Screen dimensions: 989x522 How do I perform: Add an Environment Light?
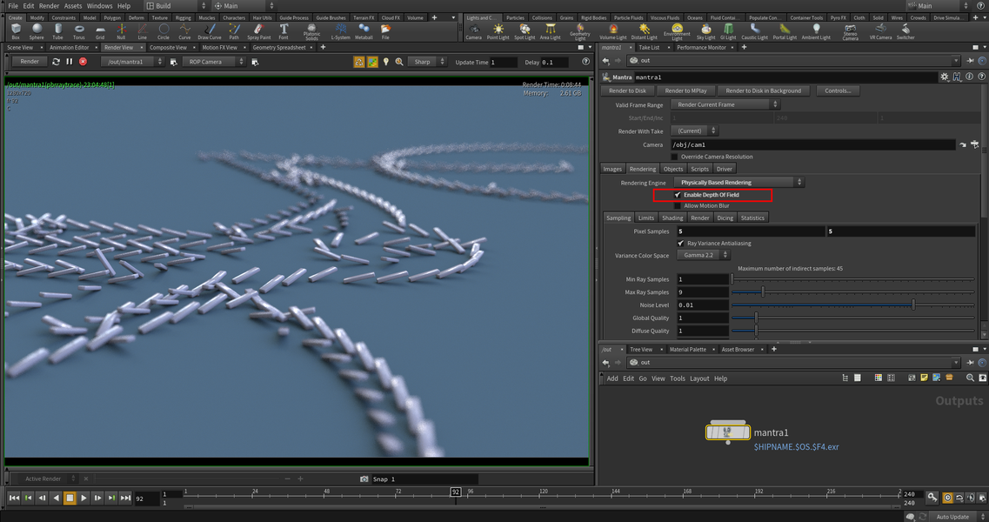(x=677, y=32)
